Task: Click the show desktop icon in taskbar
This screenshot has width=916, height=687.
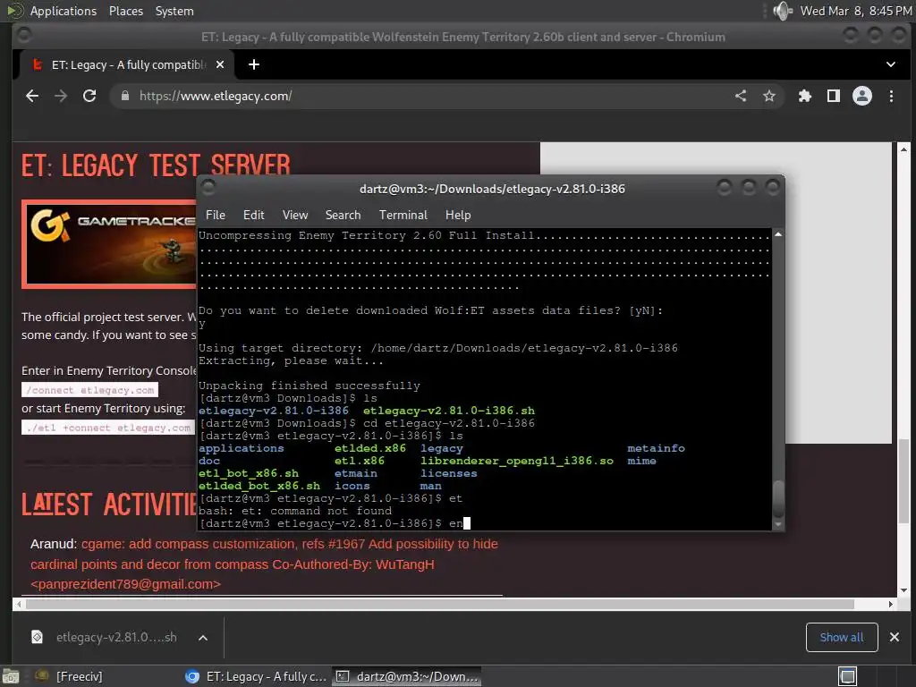Action: pyautogui.click(x=11, y=676)
